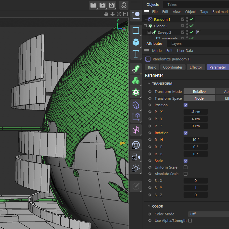Set Transform Space to Node
Screen dimensions: 229x229
199,98
